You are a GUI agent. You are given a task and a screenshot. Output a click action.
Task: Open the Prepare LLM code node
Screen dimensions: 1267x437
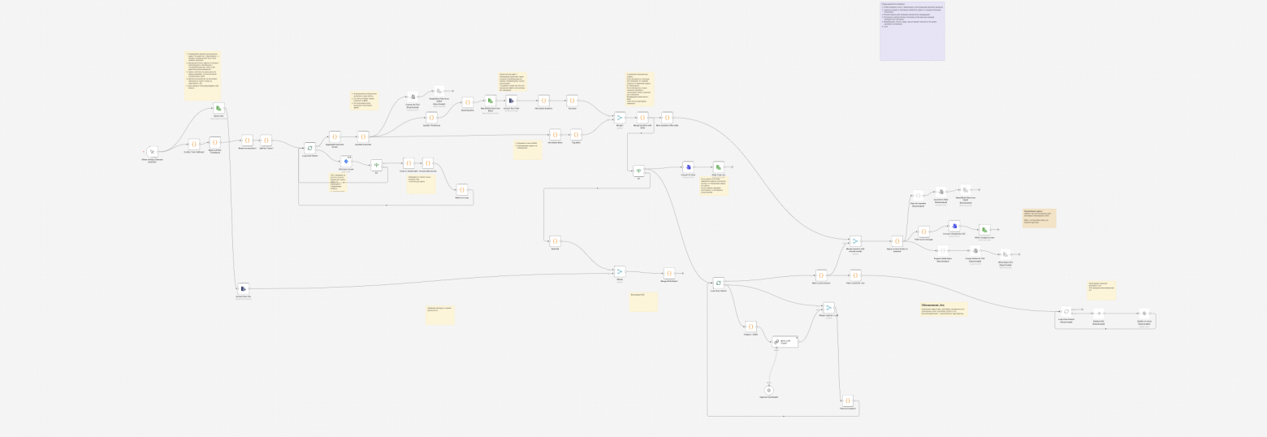[750, 326]
